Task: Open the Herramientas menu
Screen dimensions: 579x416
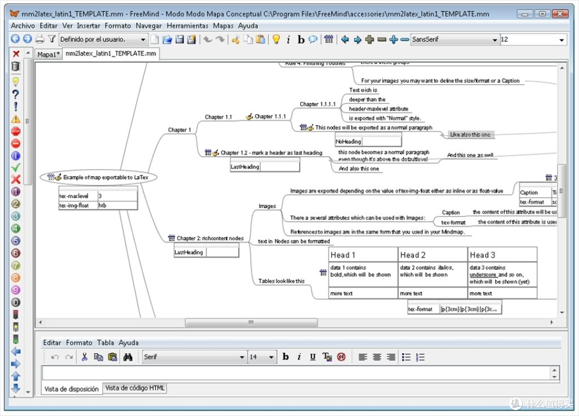Action: 187,26
